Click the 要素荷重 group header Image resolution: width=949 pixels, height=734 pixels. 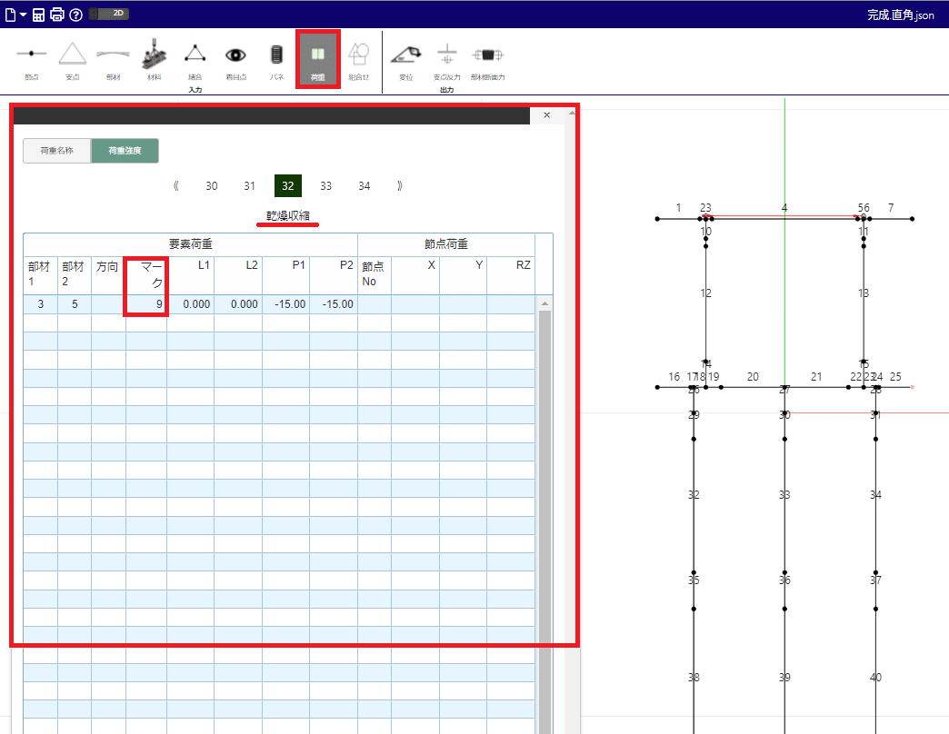click(191, 244)
